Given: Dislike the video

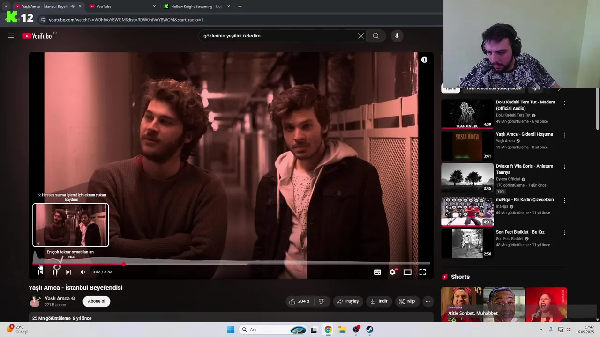Looking at the screenshot, I should 322,301.
